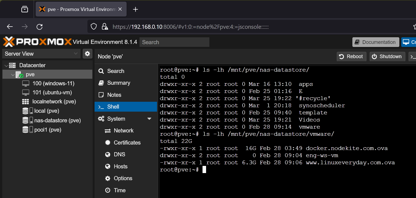Image resolution: width=416 pixels, height=198 pixels.
Task: Click the Documentation button
Action: click(x=376, y=42)
